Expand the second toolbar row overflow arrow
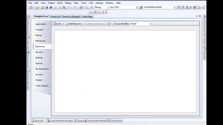Image resolution: width=223 pixels, height=125 pixels. tap(106, 12)
